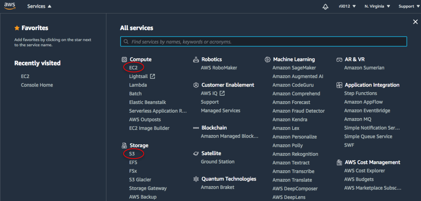421x201 pixels.
Task: Open Amazon Translate
Action: pyautogui.click(x=292, y=180)
